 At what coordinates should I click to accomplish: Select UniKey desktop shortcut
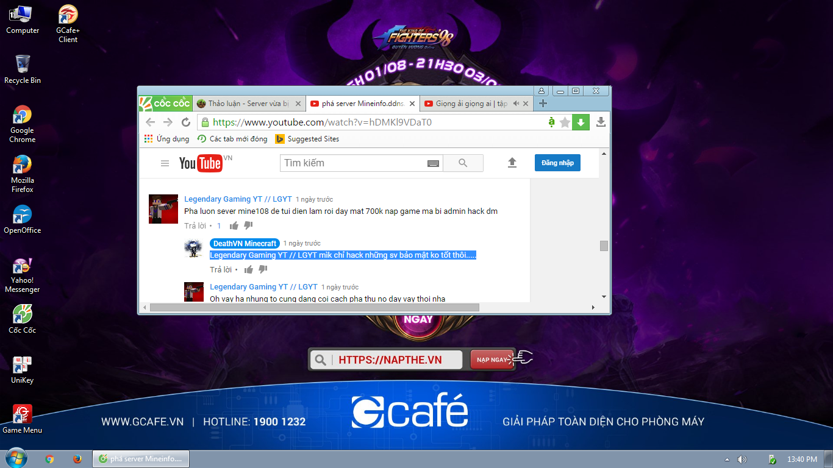point(23,369)
